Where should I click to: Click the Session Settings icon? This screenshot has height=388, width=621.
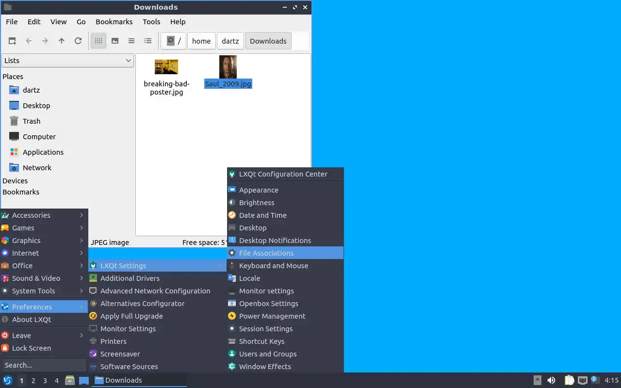(x=232, y=329)
